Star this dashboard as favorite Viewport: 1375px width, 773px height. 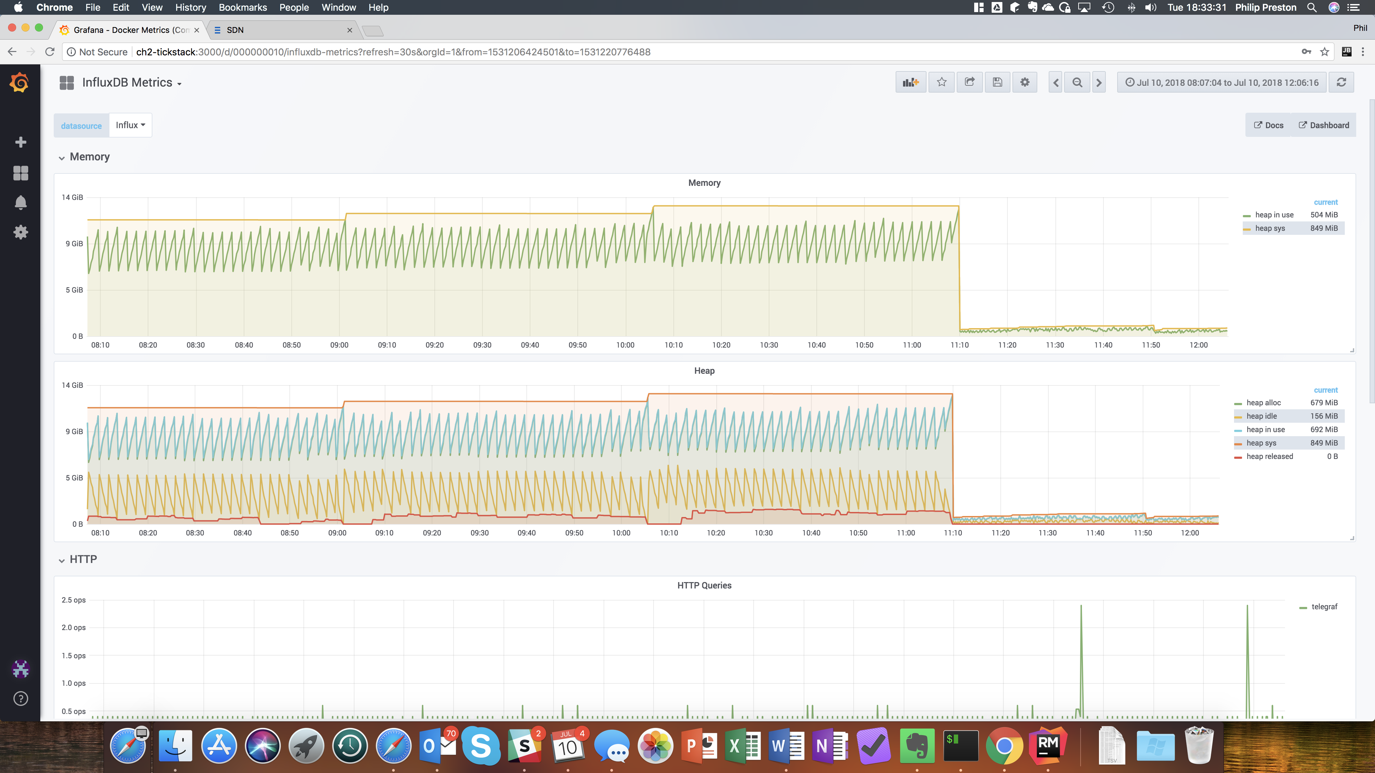pyautogui.click(x=942, y=82)
